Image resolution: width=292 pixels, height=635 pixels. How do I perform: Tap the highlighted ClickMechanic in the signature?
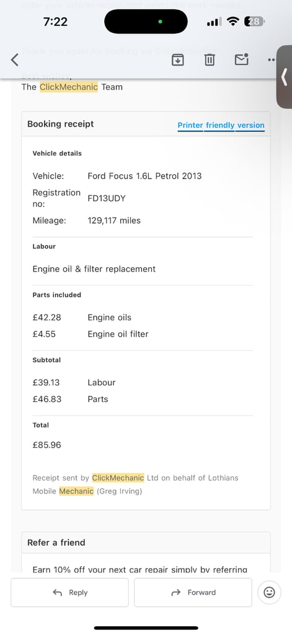coord(69,87)
